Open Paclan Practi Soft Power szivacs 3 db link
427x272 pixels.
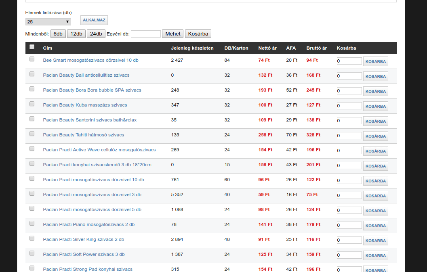84,255
